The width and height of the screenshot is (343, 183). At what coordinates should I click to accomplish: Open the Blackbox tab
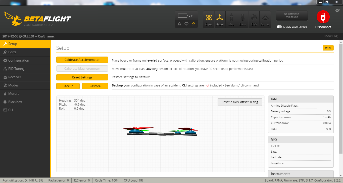coord(15,102)
